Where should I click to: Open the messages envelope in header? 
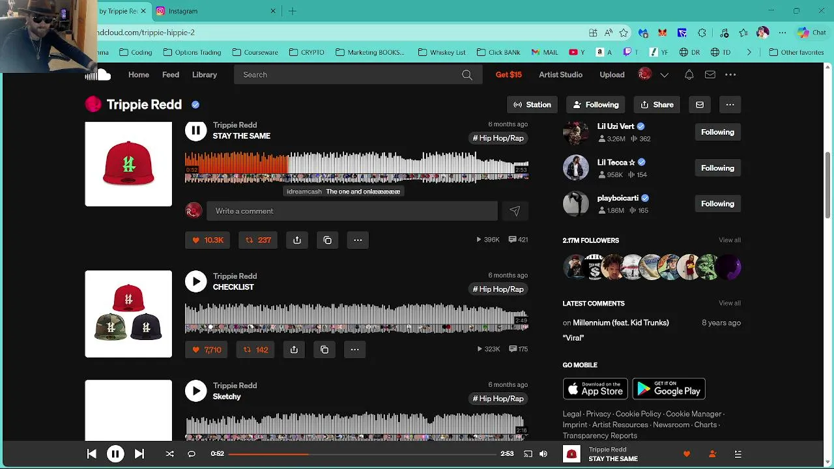710,75
